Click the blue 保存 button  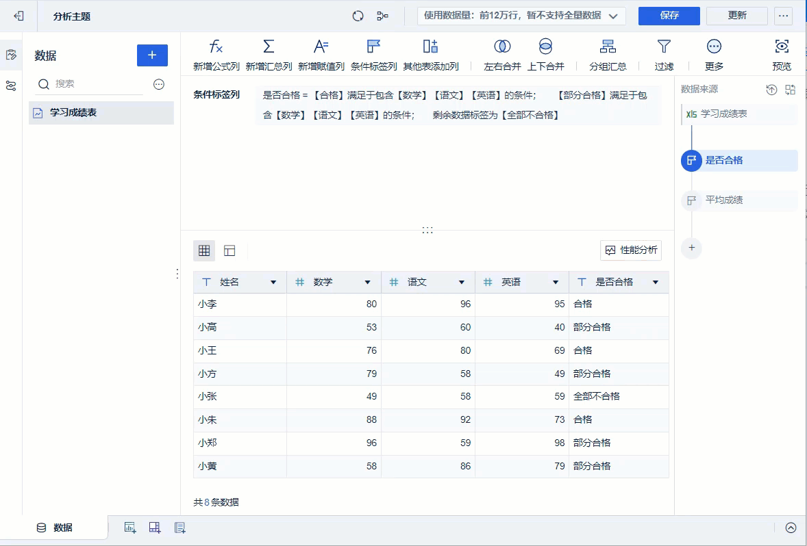[669, 16]
